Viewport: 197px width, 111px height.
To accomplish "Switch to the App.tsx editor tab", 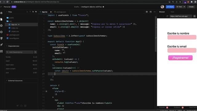I will [45, 12].
